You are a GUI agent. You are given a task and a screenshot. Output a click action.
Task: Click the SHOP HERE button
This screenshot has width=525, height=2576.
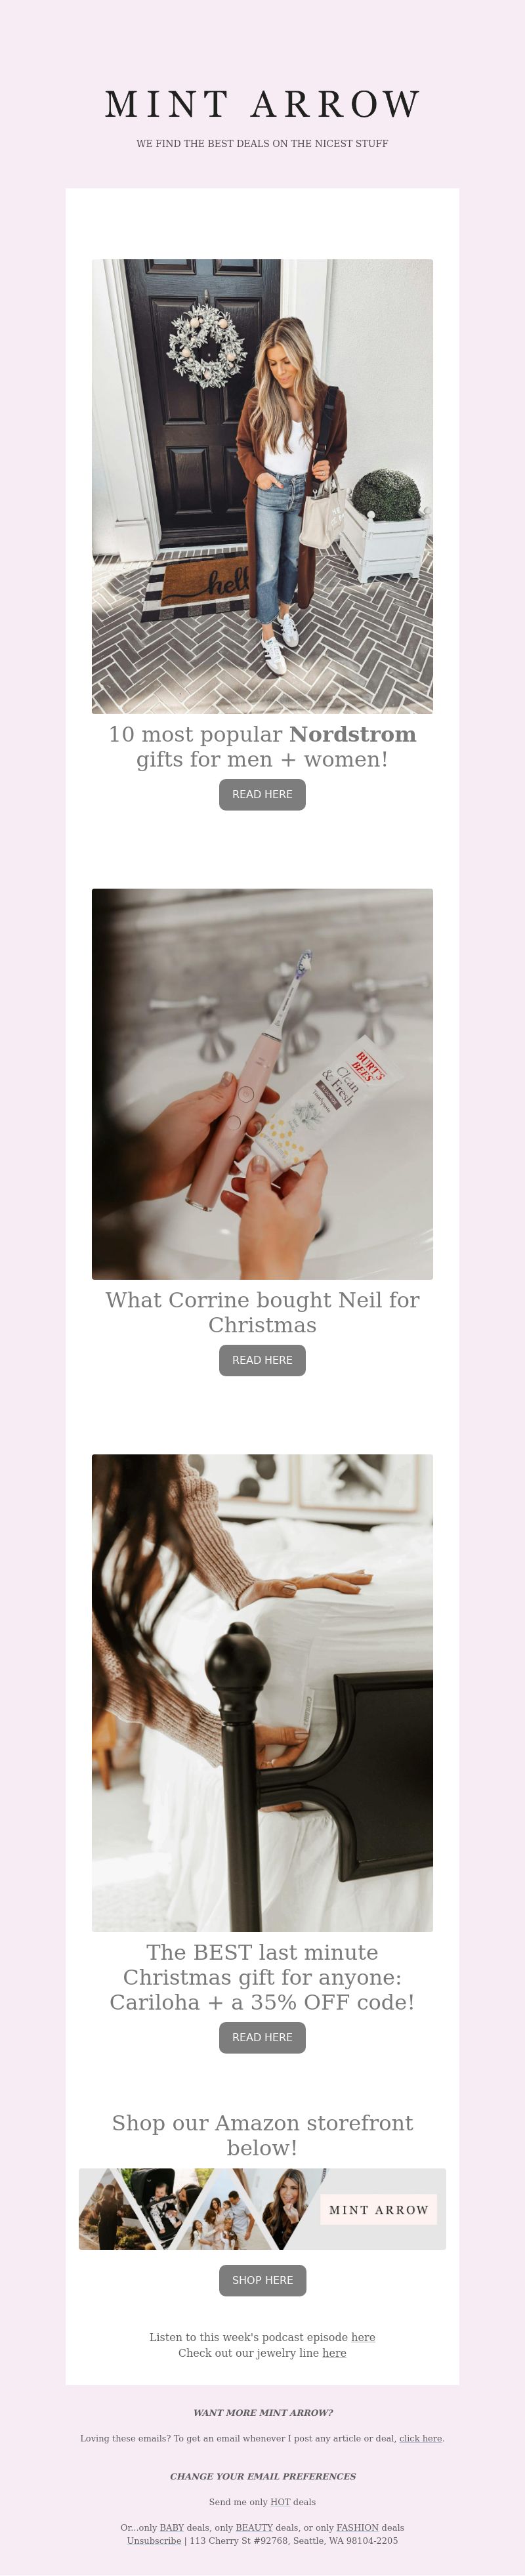coord(262,2280)
